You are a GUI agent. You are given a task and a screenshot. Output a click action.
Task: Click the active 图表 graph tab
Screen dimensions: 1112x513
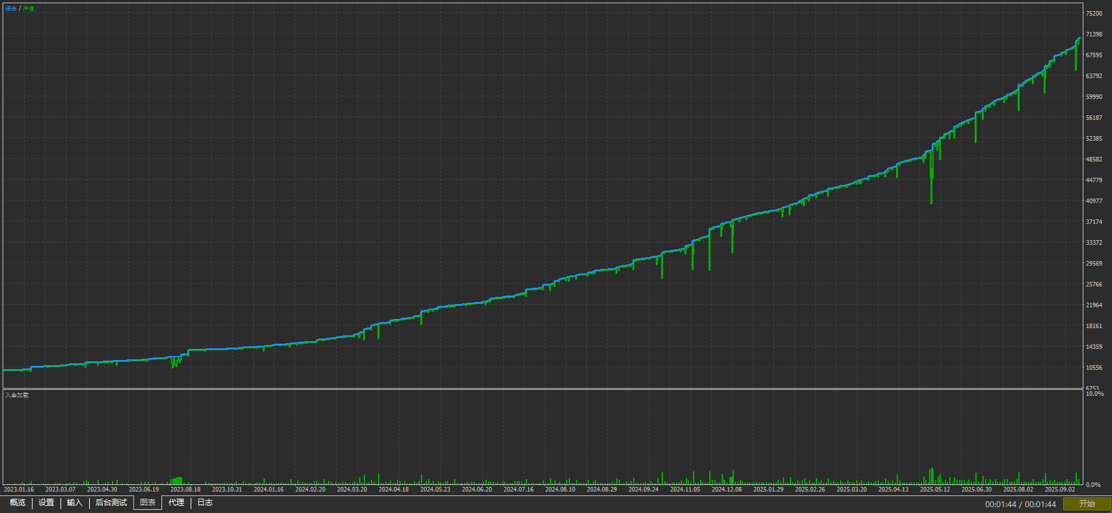pyautogui.click(x=148, y=503)
